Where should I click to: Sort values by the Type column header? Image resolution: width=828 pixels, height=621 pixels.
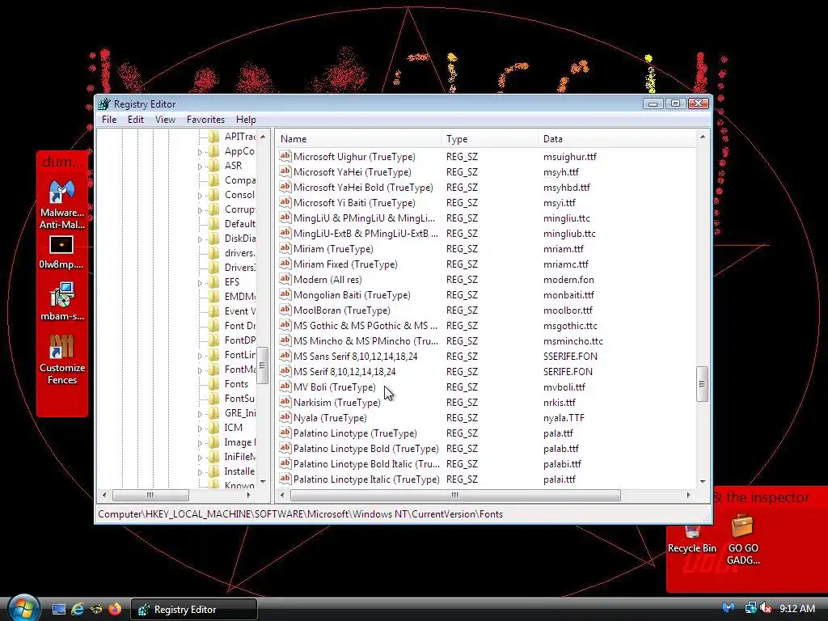[489, 139]
